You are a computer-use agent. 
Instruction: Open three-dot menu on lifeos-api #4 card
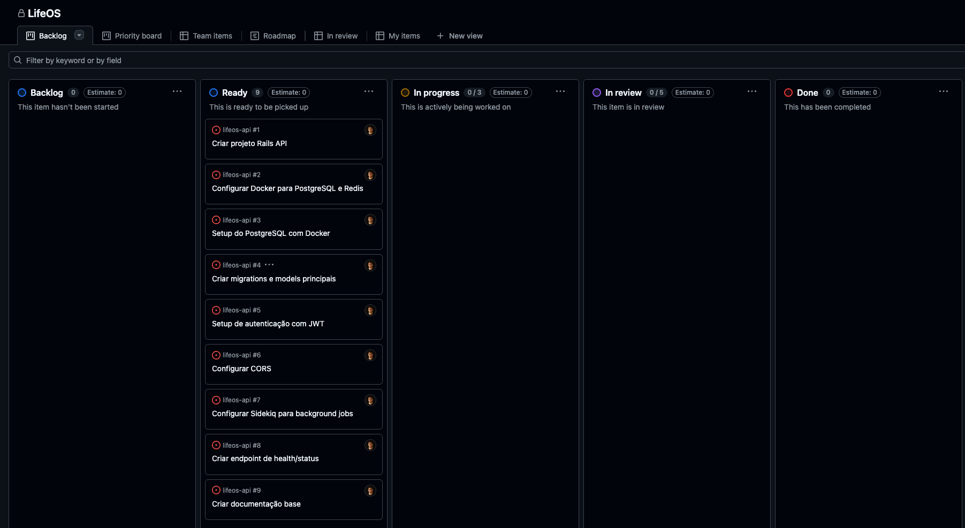[x=269, y=265]
